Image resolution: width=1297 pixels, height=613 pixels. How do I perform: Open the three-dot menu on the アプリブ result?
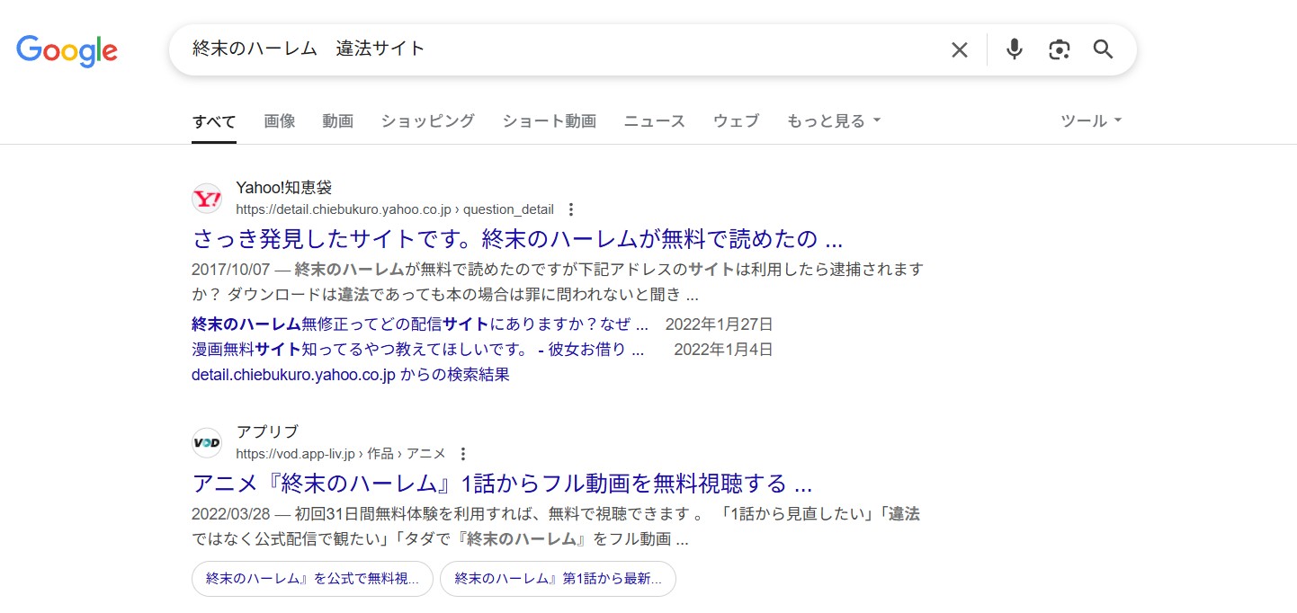pos(462,454)
